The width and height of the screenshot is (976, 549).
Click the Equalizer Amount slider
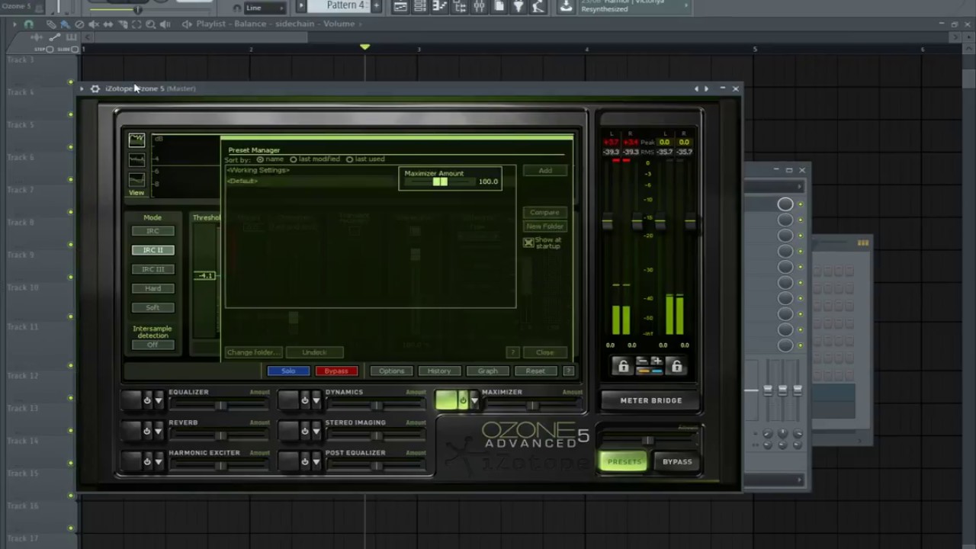[220, 405]
